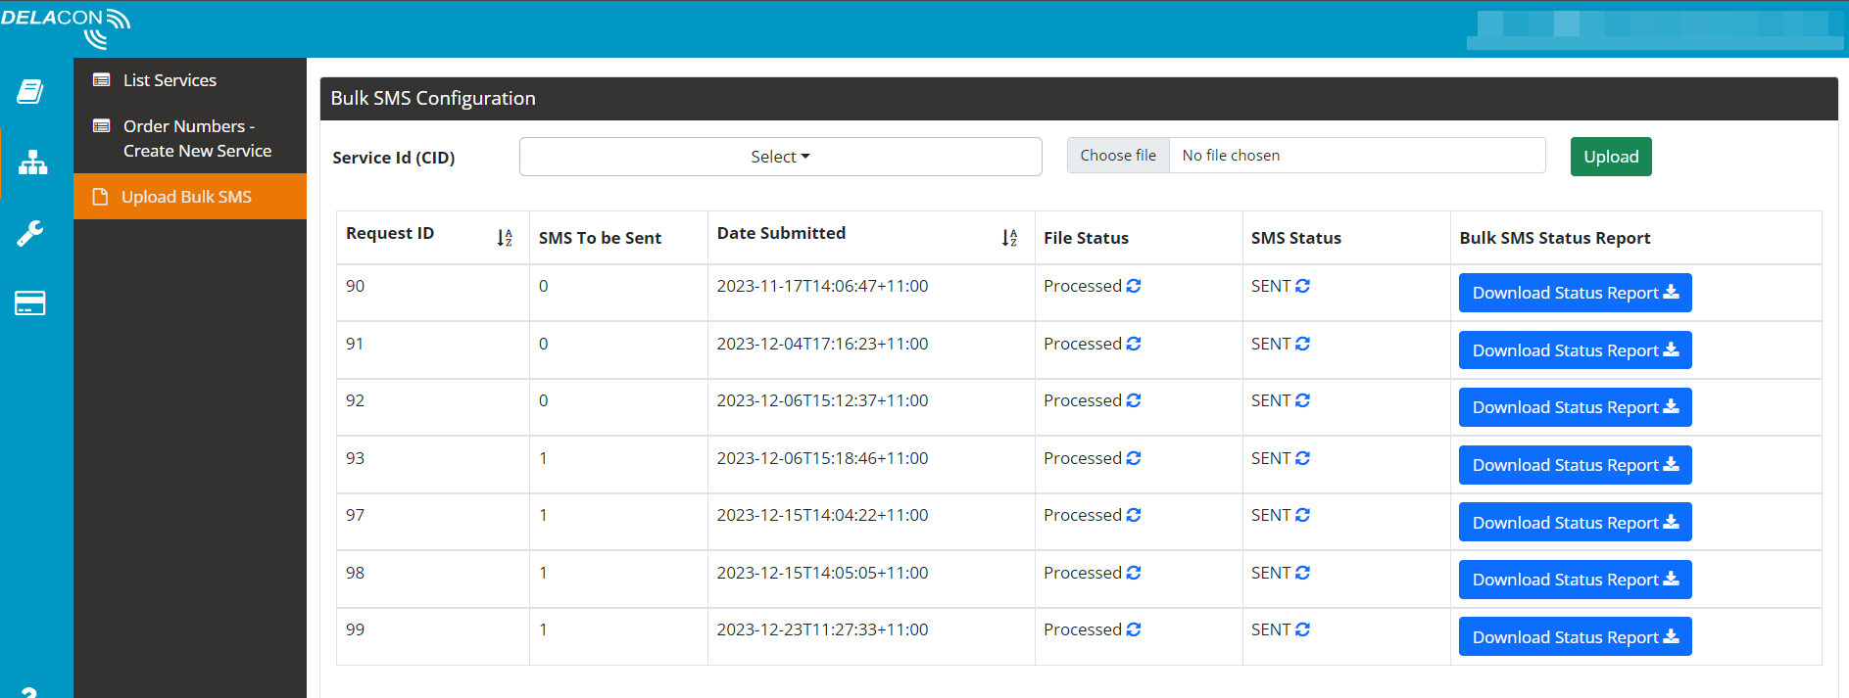Download Status Report for request 91
This screenshot has width=1849, height=698.
[x=1575, y=350]
